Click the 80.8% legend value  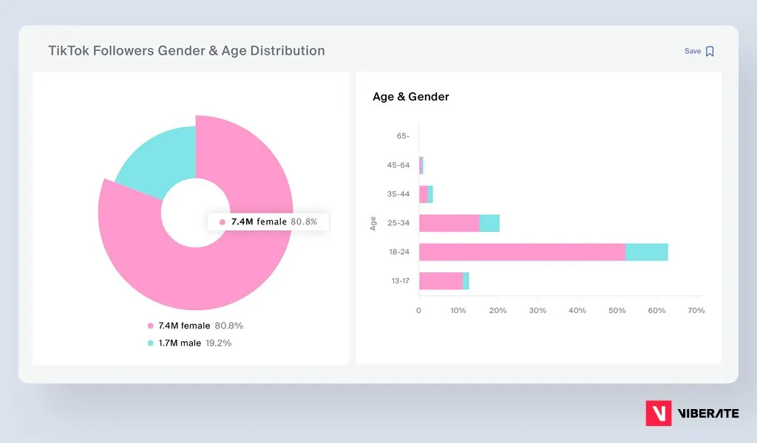[x=229, y=326]
